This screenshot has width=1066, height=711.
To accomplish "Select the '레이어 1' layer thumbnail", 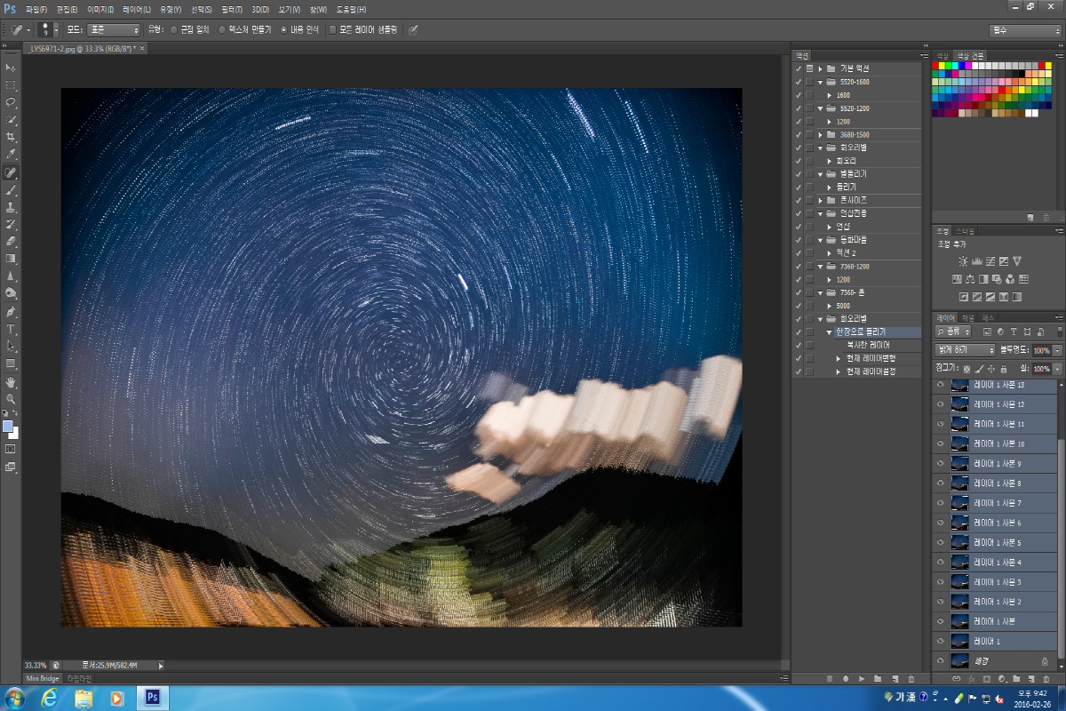I will coord(959,641).
